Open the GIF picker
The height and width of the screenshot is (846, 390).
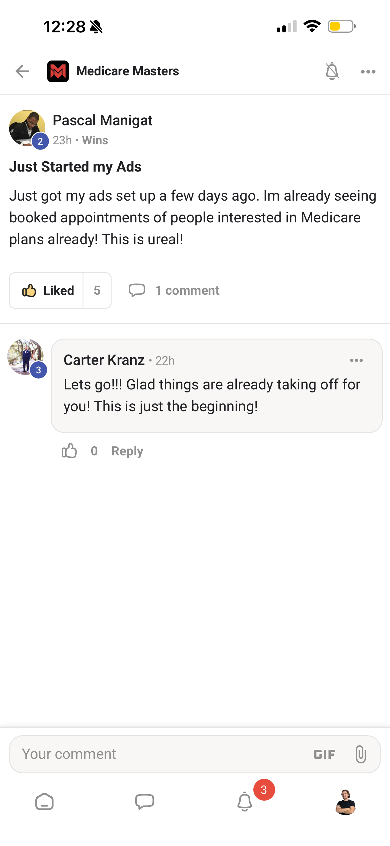[x=324, y=754]
